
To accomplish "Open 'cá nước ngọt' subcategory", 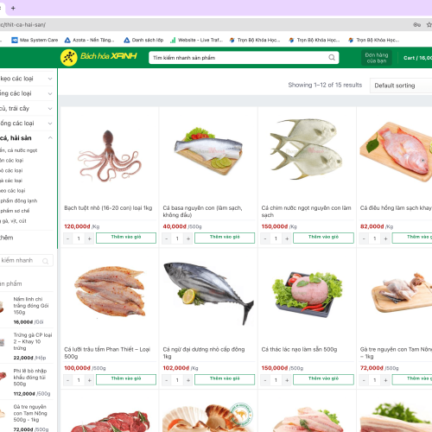I will click(x=19, y=150).
